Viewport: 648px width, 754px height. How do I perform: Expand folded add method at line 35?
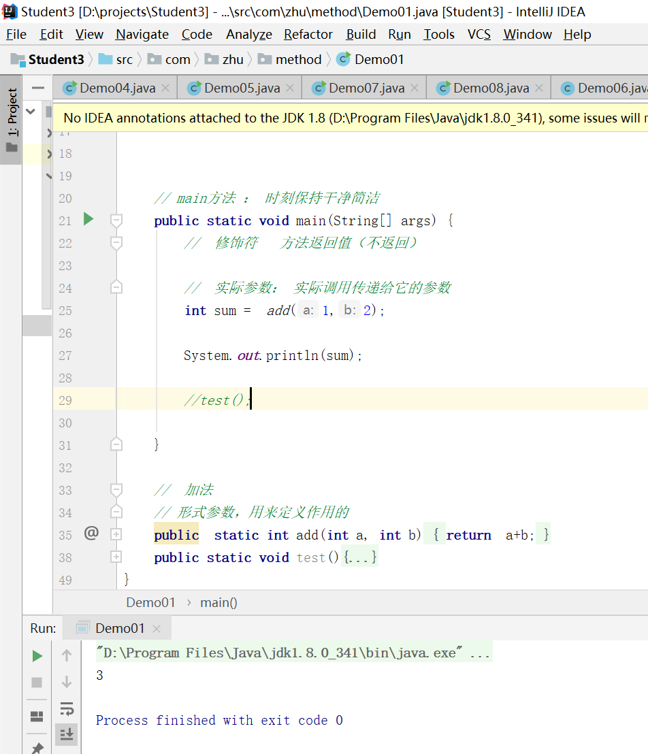pyautogui.click(x=116, y=534)
